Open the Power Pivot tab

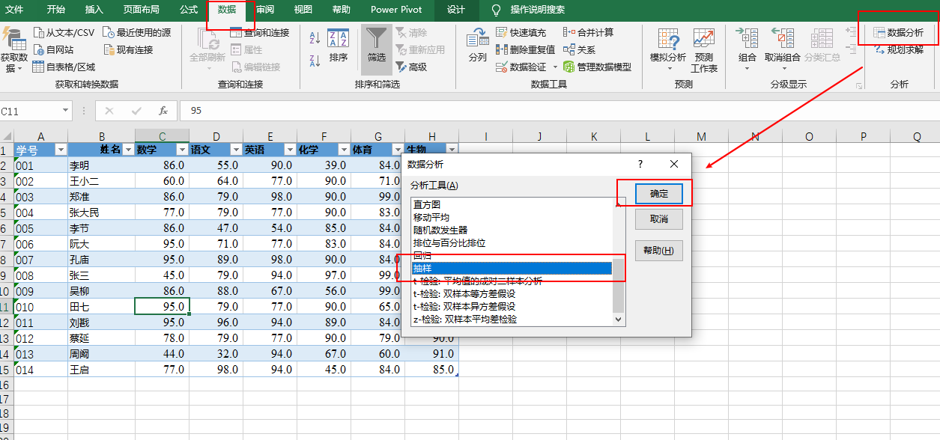395,10
